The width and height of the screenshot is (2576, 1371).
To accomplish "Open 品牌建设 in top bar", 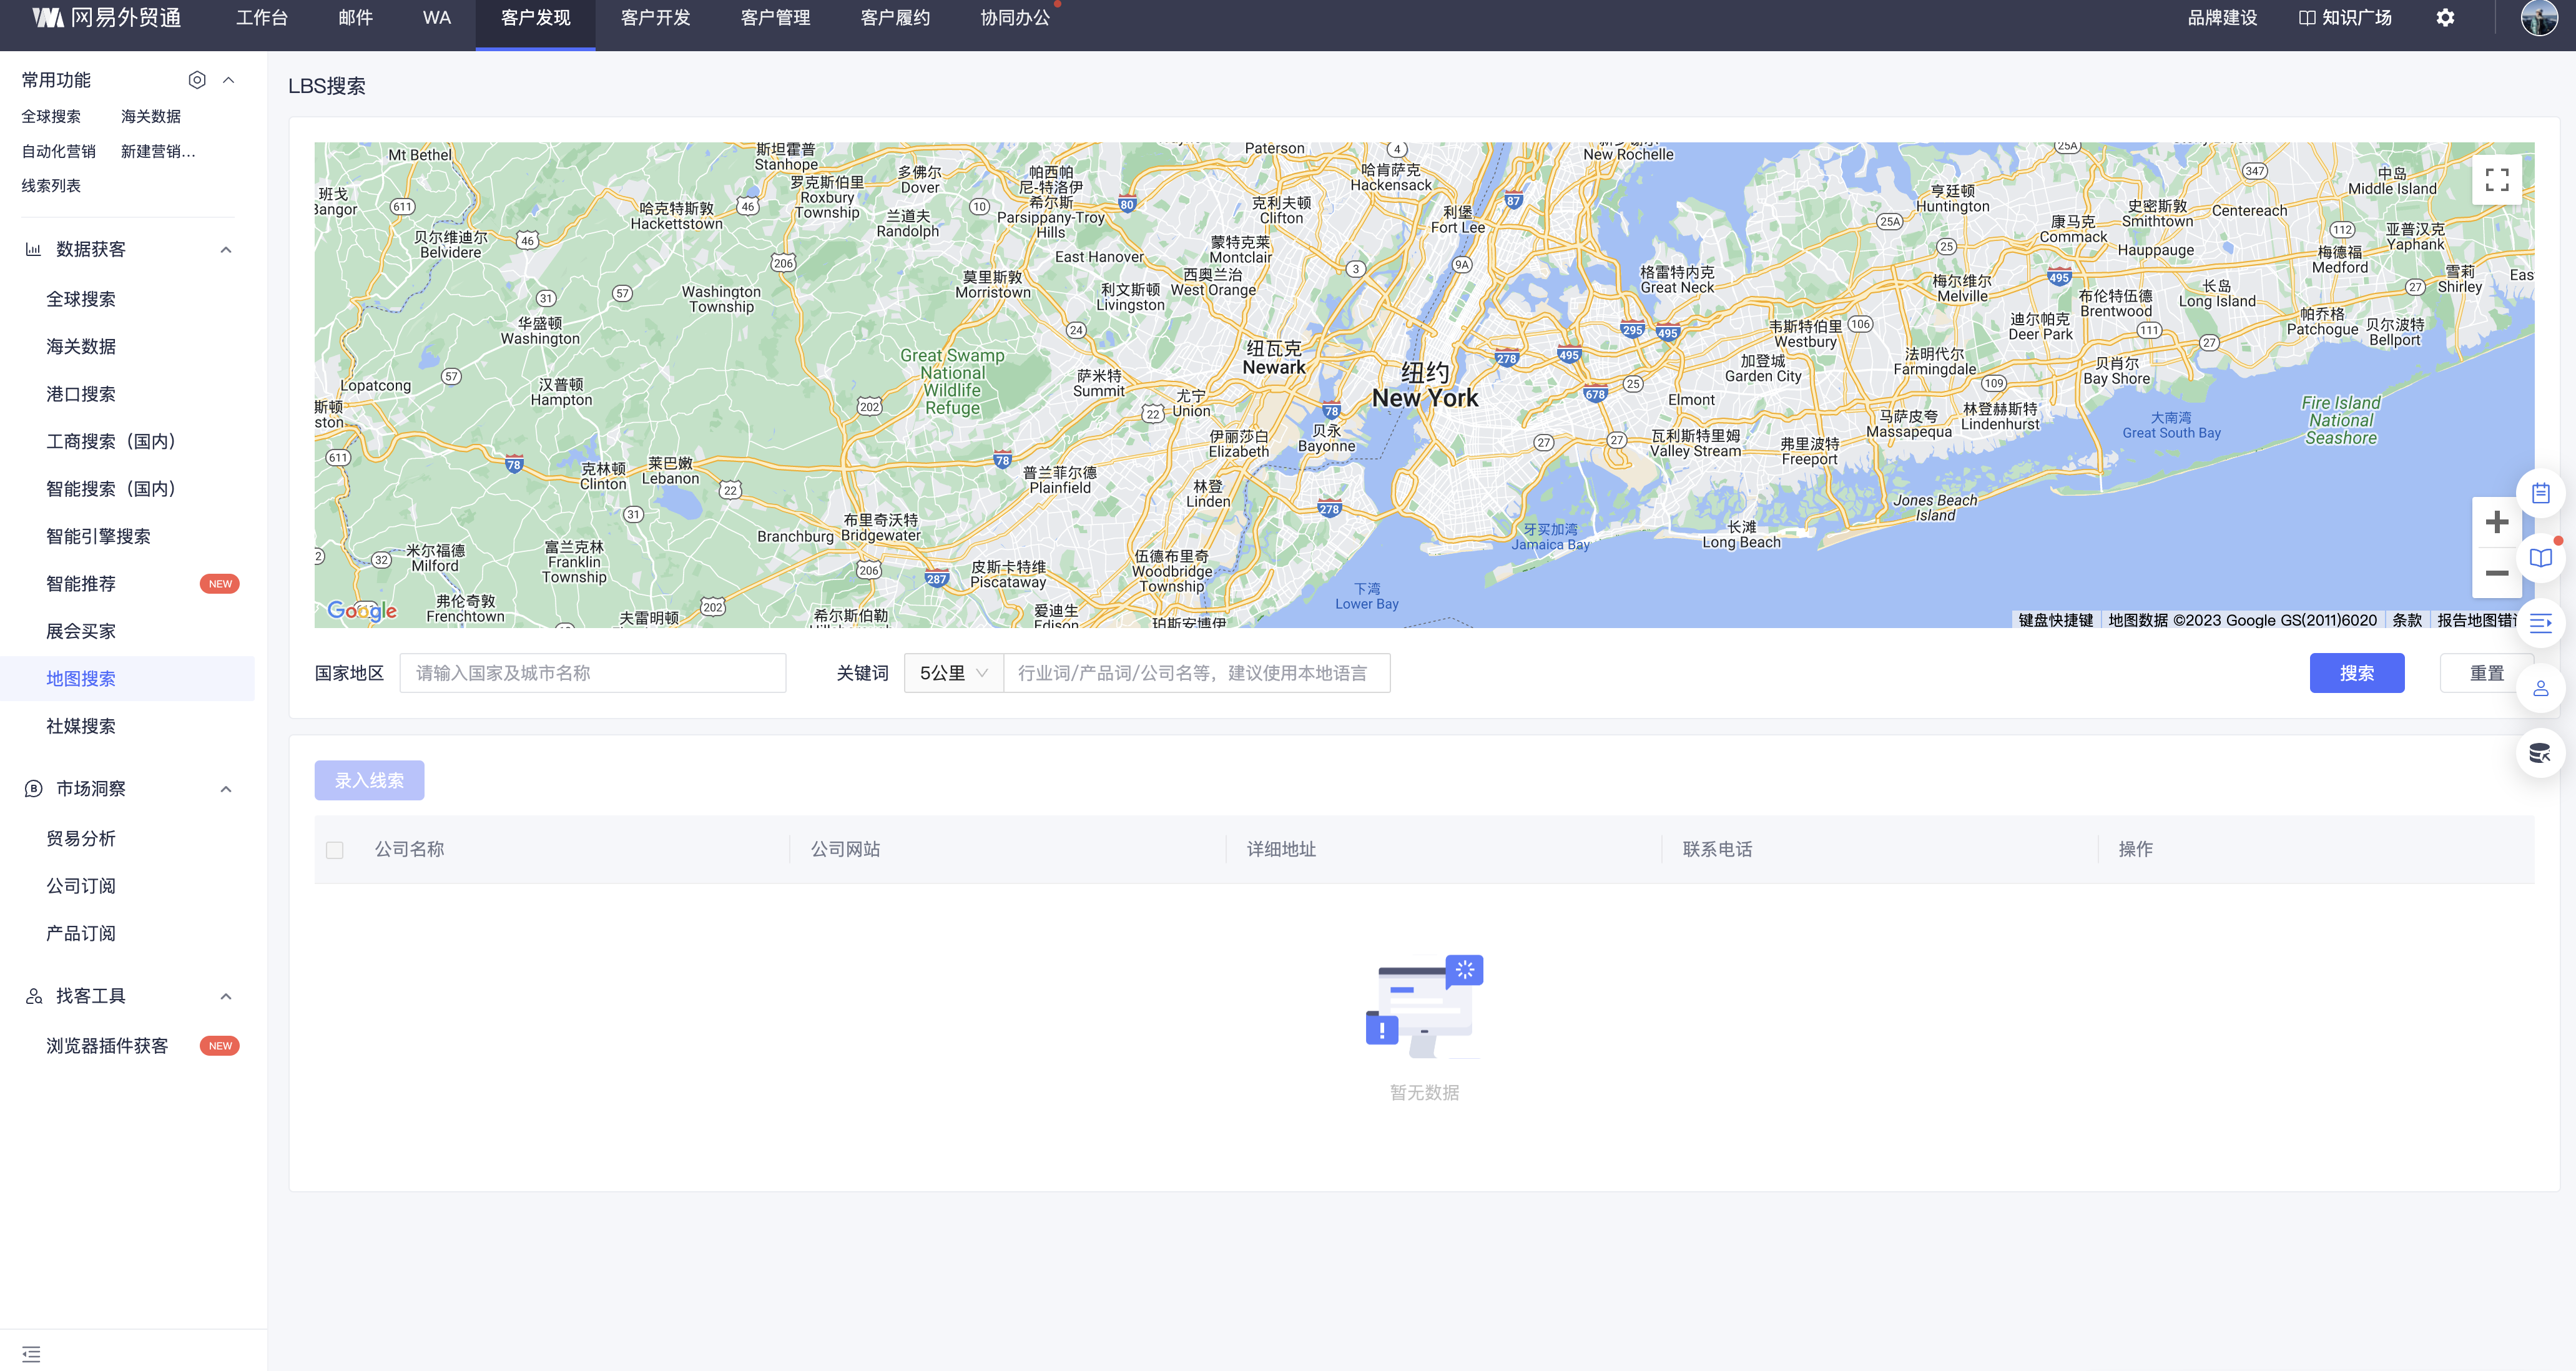I will click(2222, 18).
